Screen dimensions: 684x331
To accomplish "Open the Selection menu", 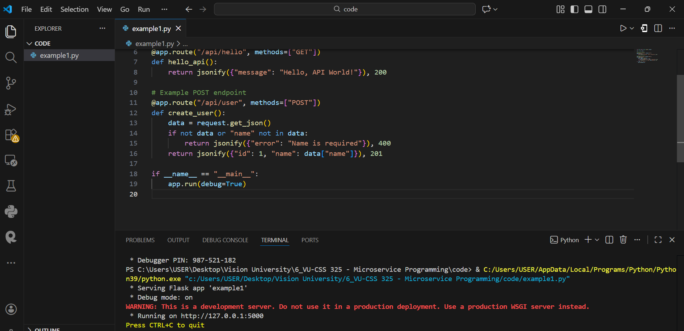I will pyautogui.click(x=74, y=9).
